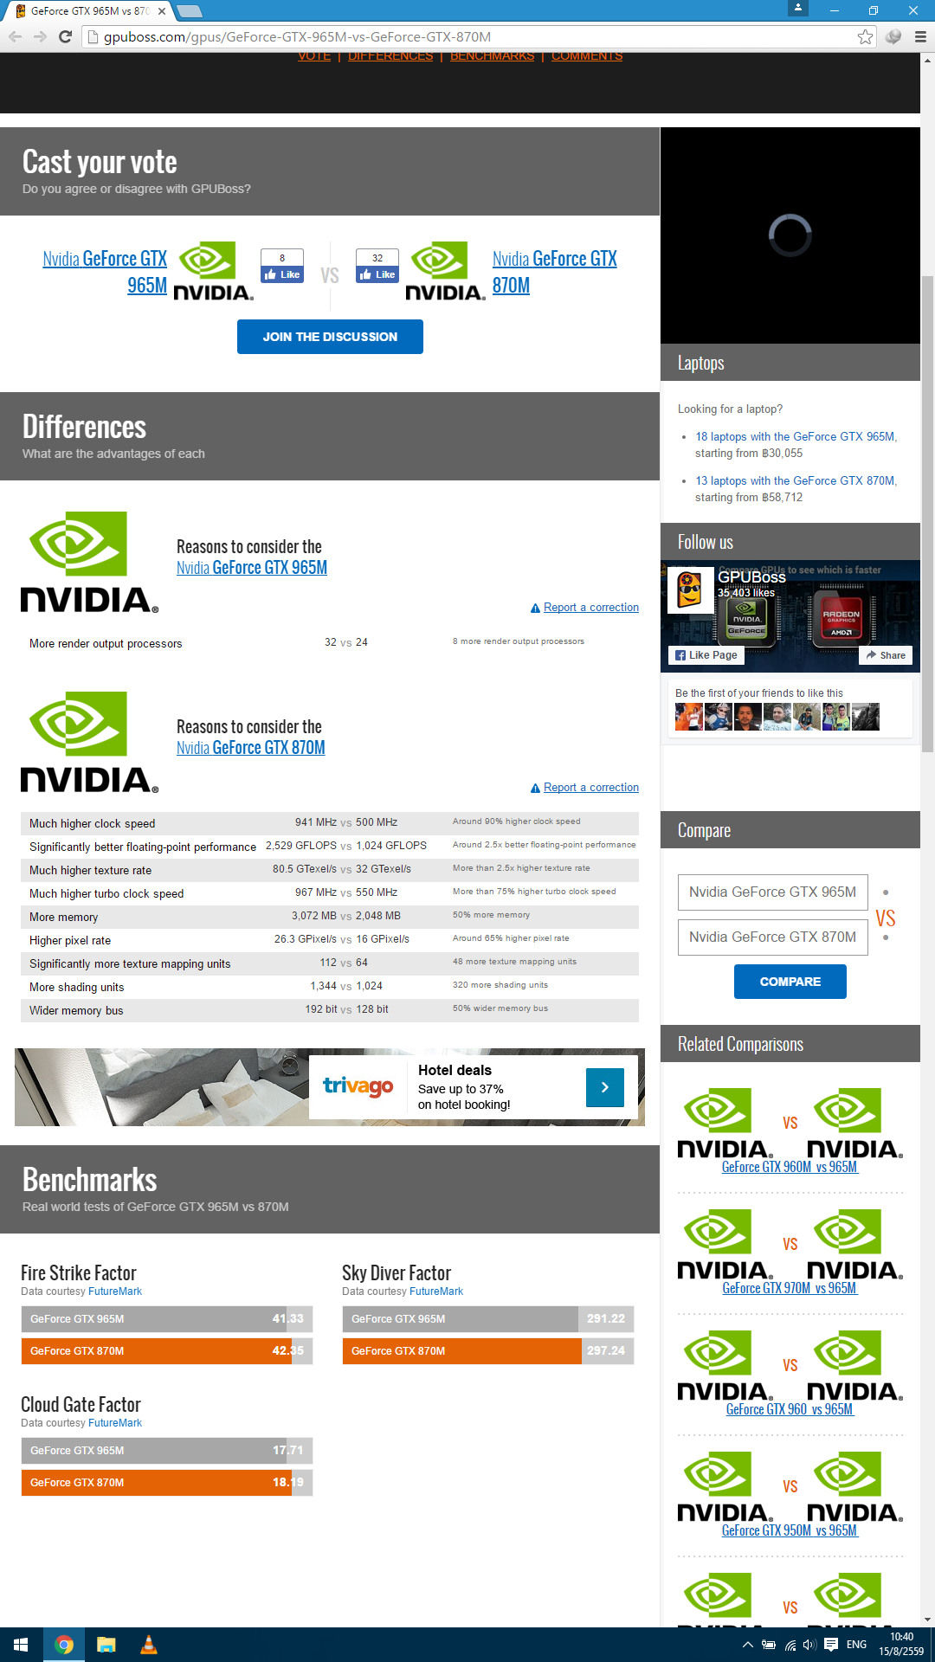Open trivago hotel deals arrow button
935x1662 pixels.
click(605, 1087)
